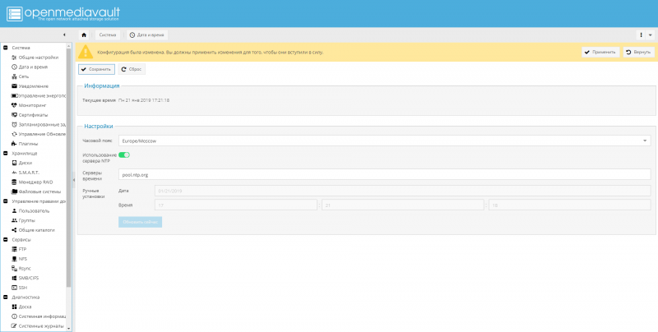The height and width of the screenshot is (332, 658).
Task: Open the Rsync service icon
Action: (x=14, y=268)
